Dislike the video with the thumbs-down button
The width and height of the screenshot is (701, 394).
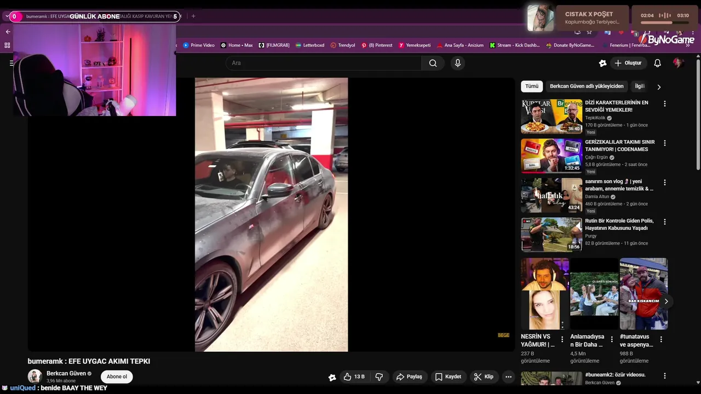(x=379, y=376)
